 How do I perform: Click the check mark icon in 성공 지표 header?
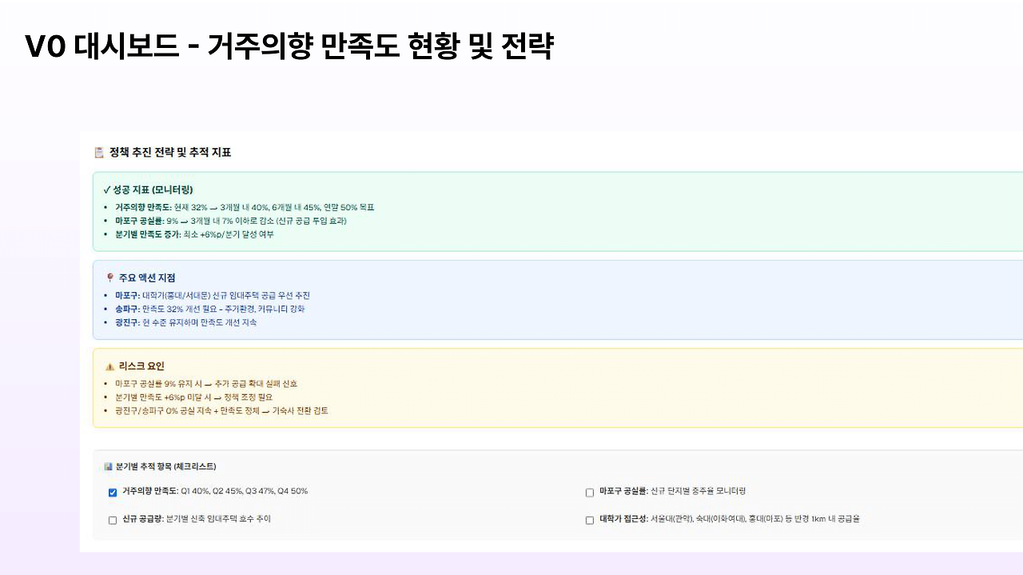coord(106,190)
